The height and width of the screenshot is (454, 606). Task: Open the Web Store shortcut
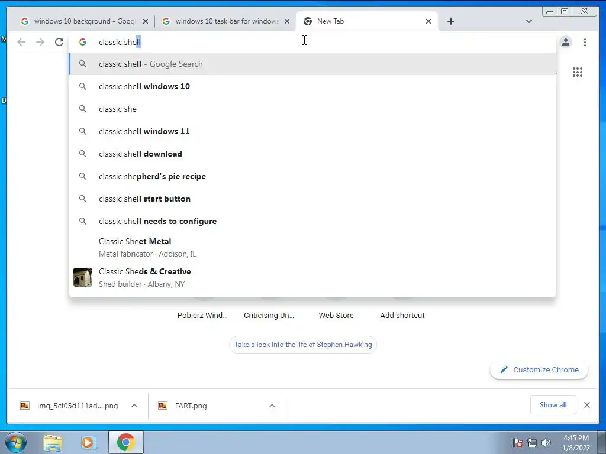336,316
